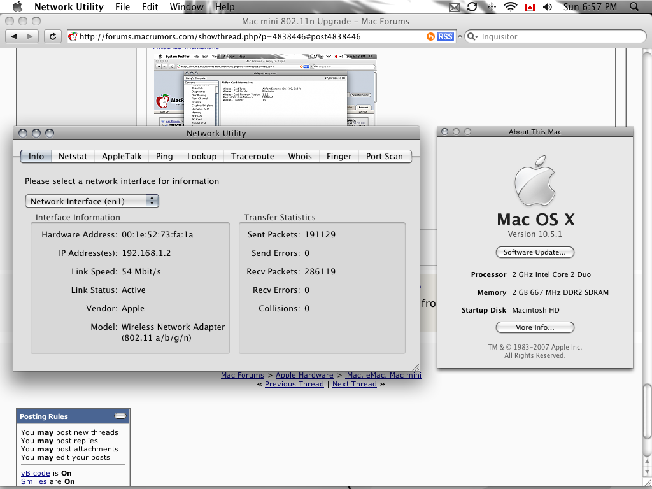Open the Edit menu
Image resolution: width=652 pixels, height=489 pixels.
150,6
